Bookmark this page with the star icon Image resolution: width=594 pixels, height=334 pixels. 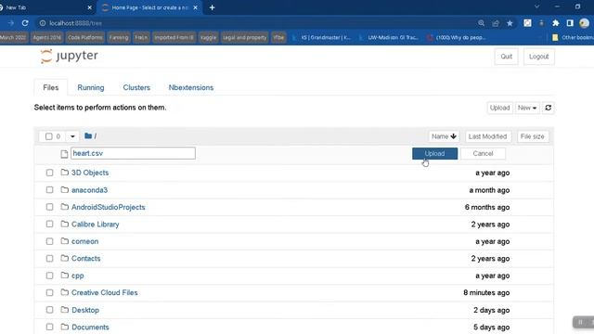510,23
